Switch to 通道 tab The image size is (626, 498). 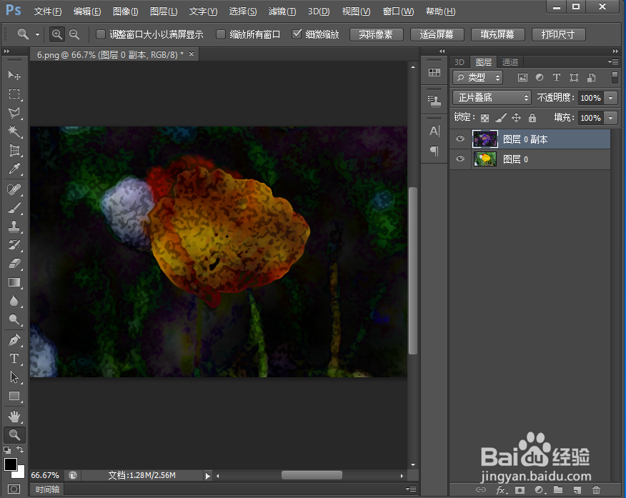point(510,62)
